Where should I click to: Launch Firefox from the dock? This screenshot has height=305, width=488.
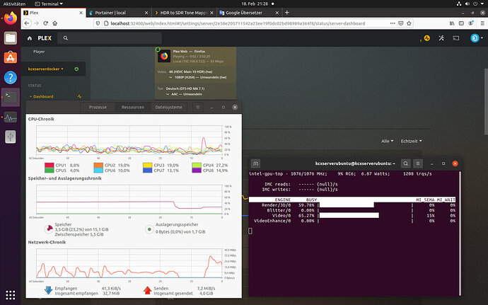click(11, 18)
